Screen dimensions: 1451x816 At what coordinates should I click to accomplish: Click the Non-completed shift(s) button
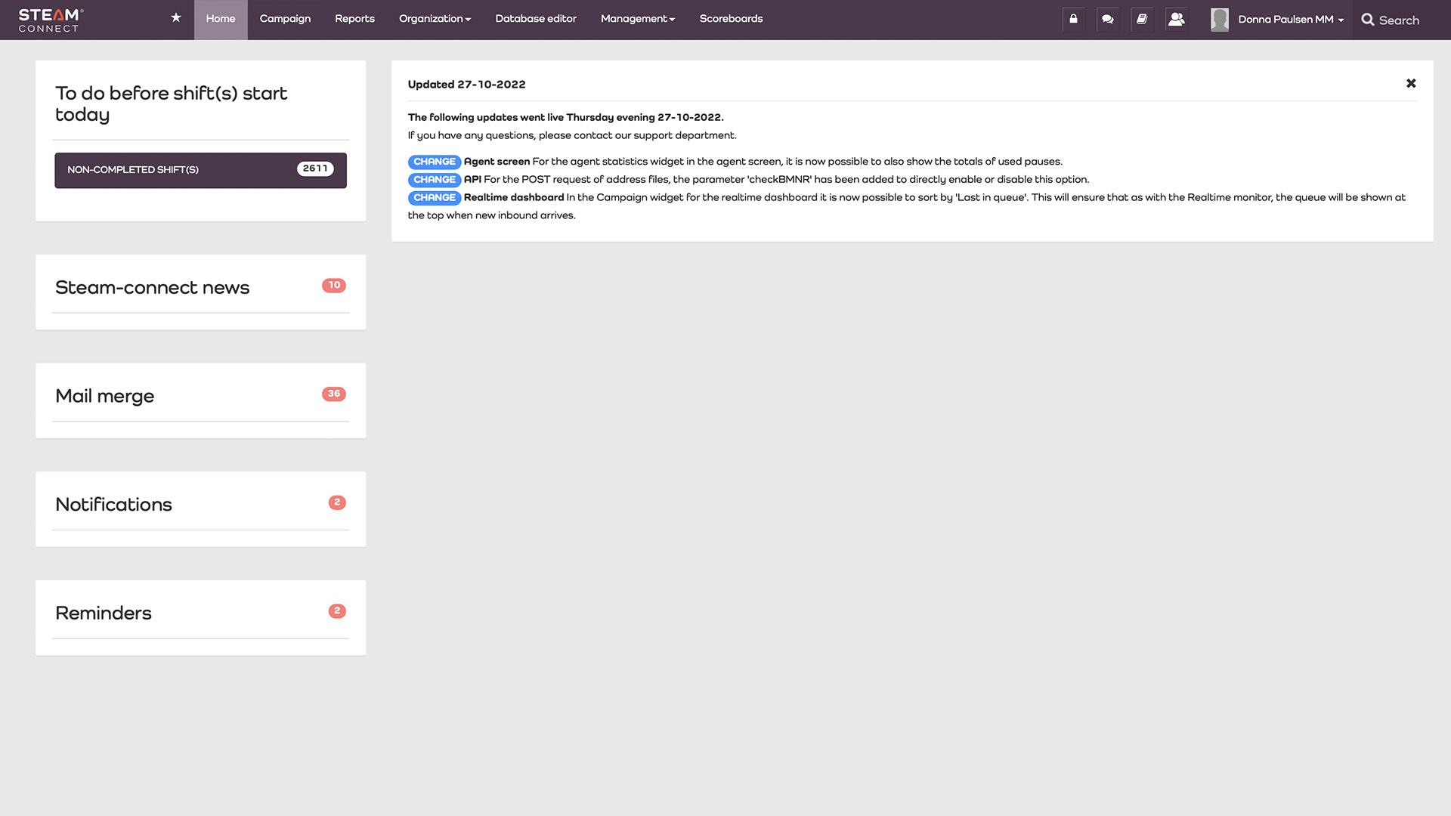[200, 170]
